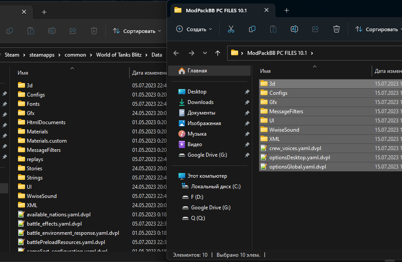Close ModPackBB PC FILES 10.1 tab
Viewport: 402px width, 262px height.
tap(266, 10)
